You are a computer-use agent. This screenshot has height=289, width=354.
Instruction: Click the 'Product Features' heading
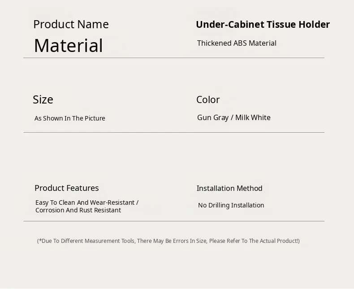(67, 188)
